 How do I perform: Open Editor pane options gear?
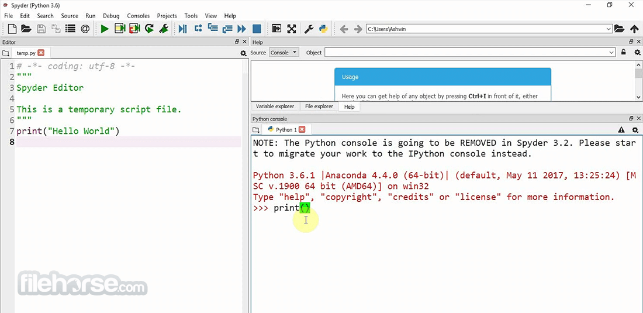[243, 53]
